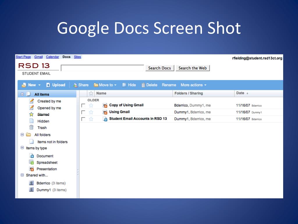298x224 pixels.
Task: Click the Move to folder icon
Action: pyautogui.click(x=96, y=85)
